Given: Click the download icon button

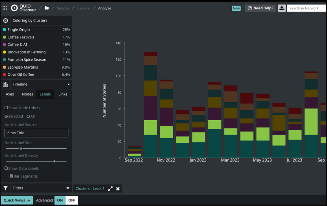Looking at the screenshot, I should (281, 8).
